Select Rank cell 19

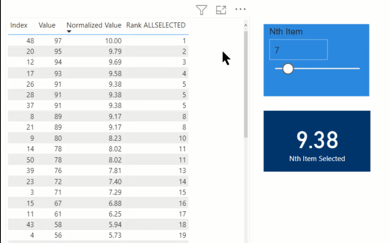click(182, 235)
